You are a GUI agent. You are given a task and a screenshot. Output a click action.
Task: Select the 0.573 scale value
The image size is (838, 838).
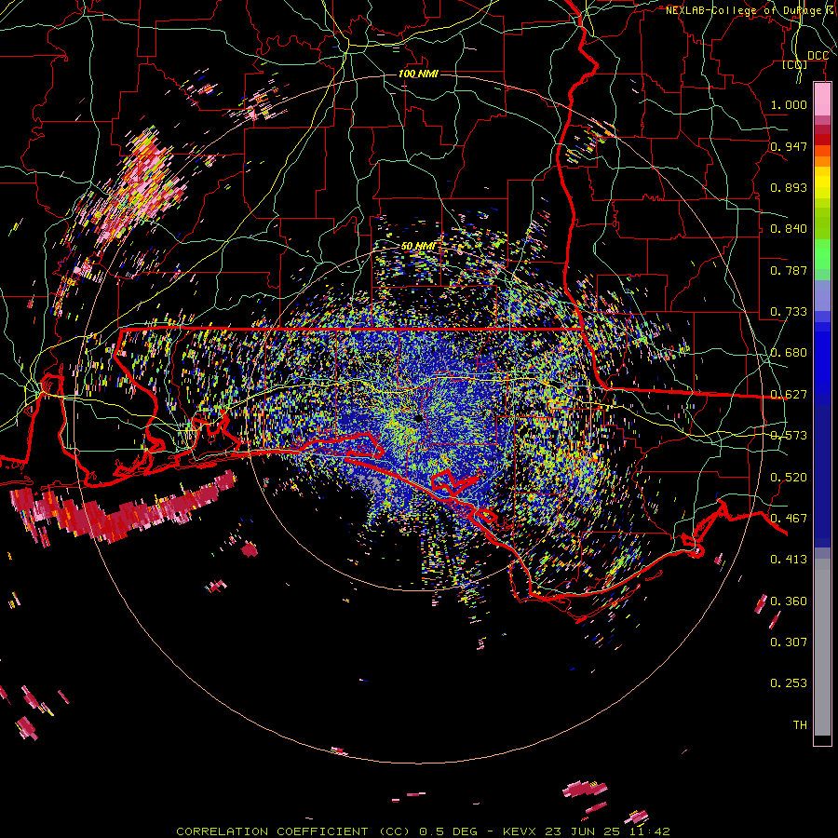(789, 436)
